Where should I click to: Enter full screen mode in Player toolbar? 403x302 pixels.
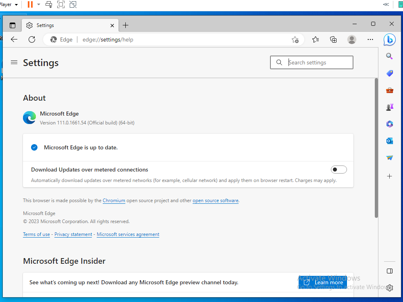(61, 4)
